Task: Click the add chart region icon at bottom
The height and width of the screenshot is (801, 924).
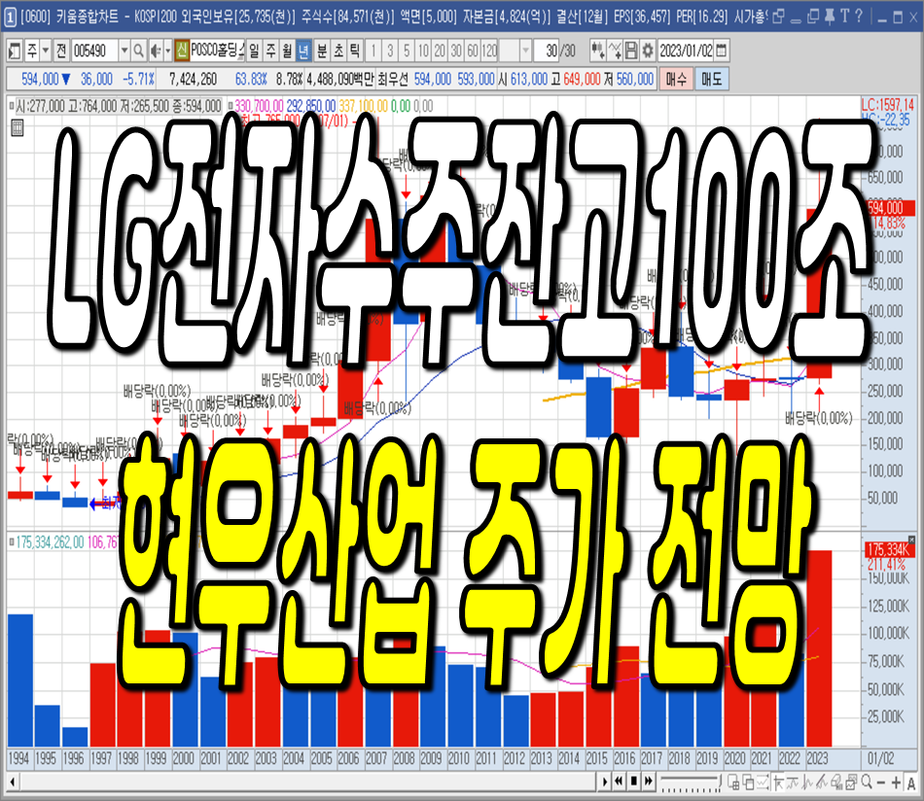Action: (733, 782)
